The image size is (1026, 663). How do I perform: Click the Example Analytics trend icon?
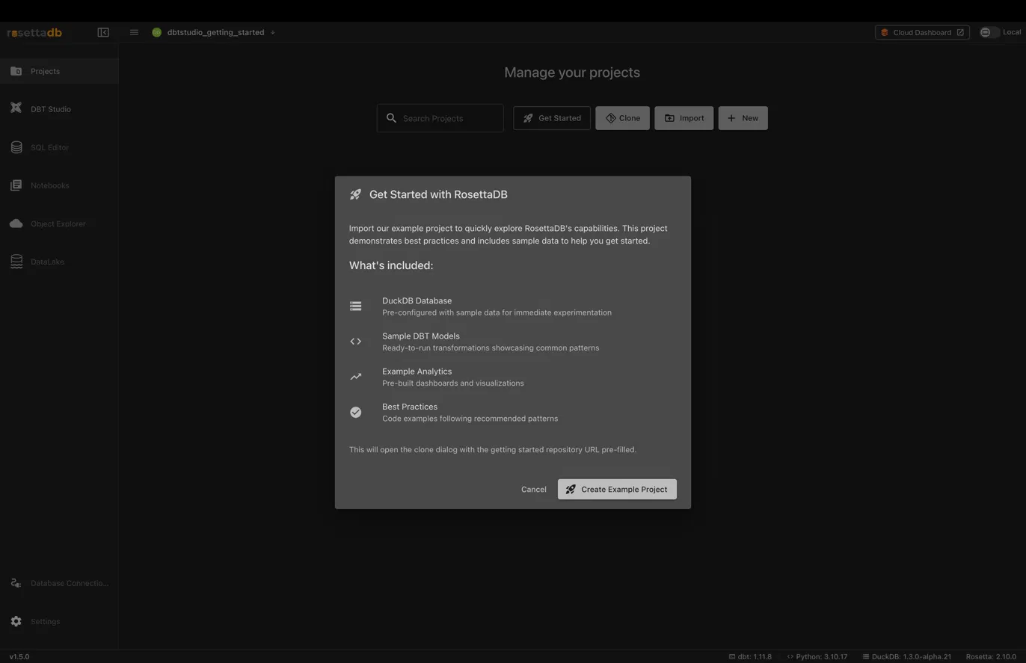click(x=356, y=377)
